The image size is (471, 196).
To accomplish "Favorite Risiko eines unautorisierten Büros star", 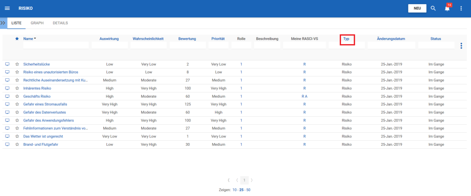I will 17,72.
